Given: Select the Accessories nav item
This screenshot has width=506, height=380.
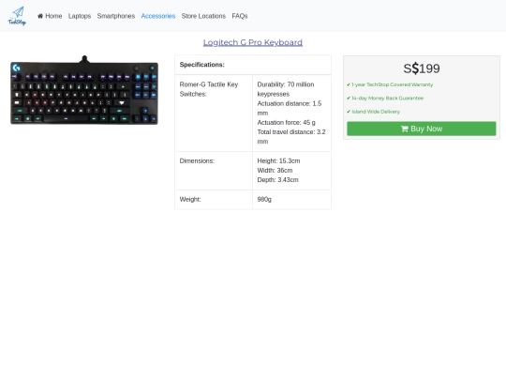Looking at the screenshot, I should [158, 16].
